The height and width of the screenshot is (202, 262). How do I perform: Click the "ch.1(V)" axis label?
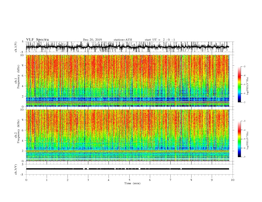point(16,47)
